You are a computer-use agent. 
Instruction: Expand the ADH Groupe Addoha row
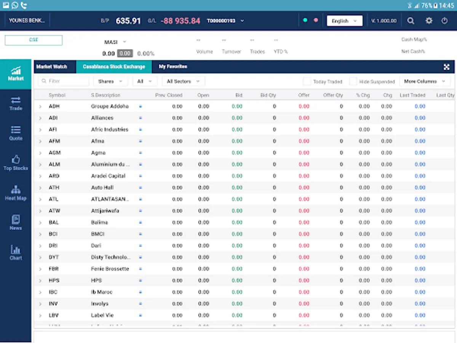pyautogui.click(x=40, y=107)
